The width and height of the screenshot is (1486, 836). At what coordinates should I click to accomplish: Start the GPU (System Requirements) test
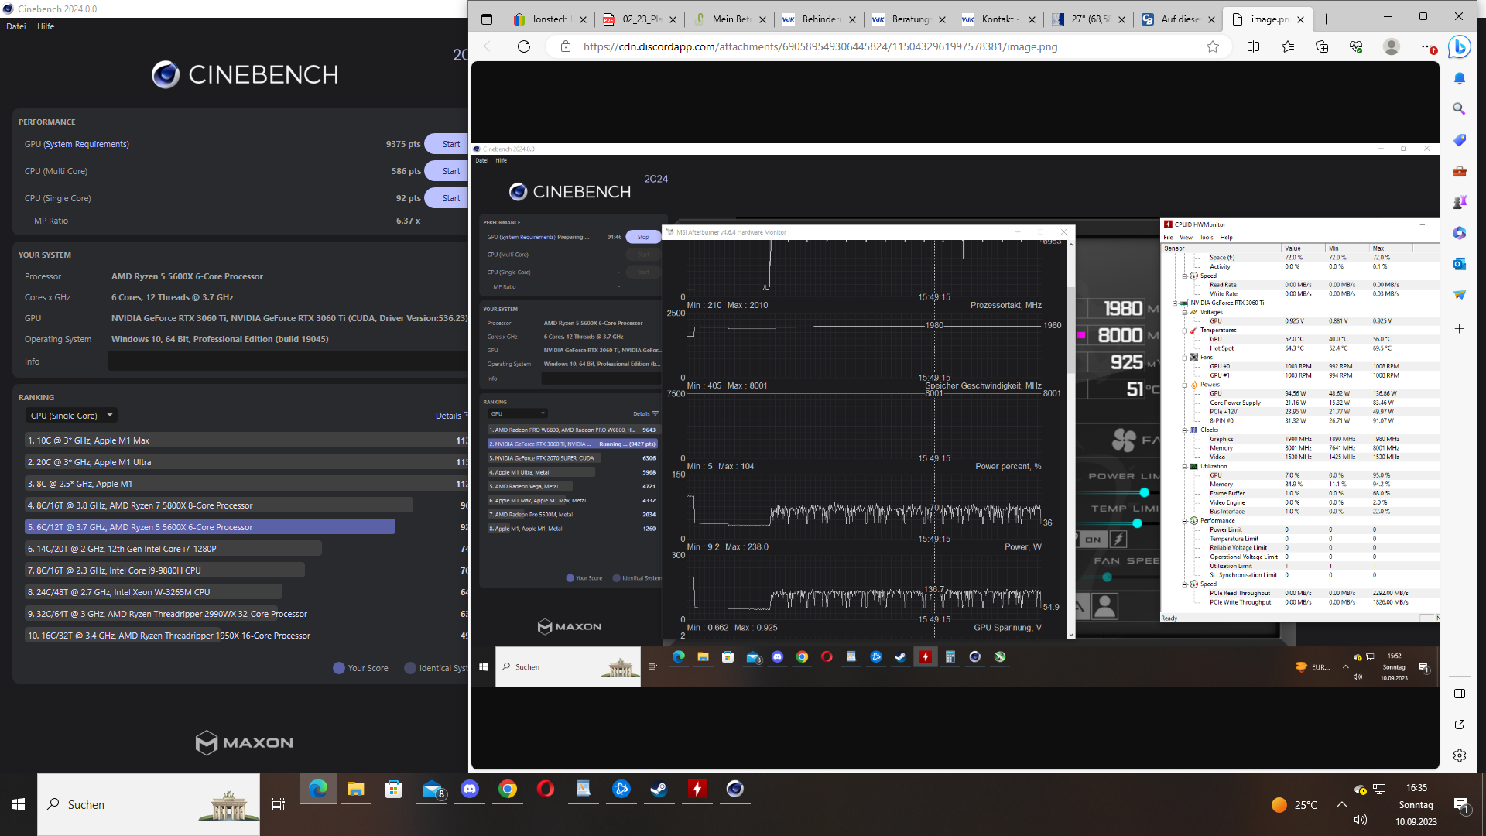(x=450, y=144)
